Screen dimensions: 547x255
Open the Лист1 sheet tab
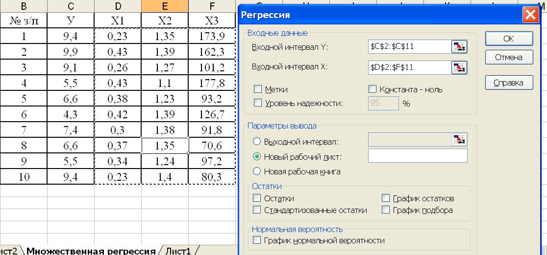[178, 251]
